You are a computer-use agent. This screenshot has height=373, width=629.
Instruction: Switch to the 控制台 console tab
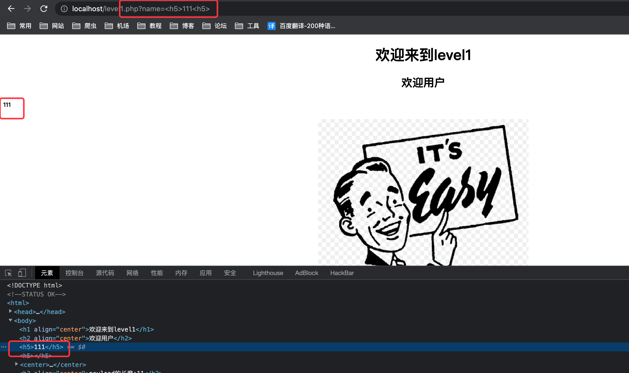pos(74,273)
